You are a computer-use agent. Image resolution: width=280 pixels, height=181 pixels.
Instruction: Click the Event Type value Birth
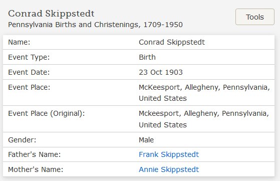click(147, 57)
